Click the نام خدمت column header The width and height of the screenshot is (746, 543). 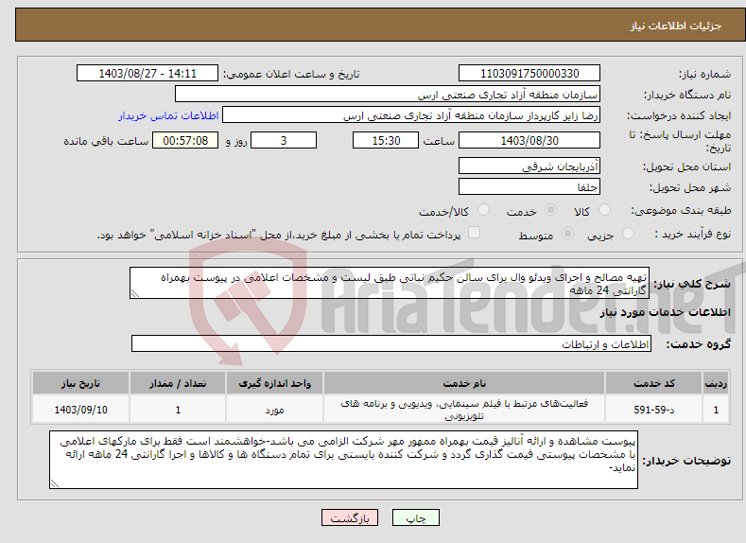pyautogui.click(x=464, y=383)
